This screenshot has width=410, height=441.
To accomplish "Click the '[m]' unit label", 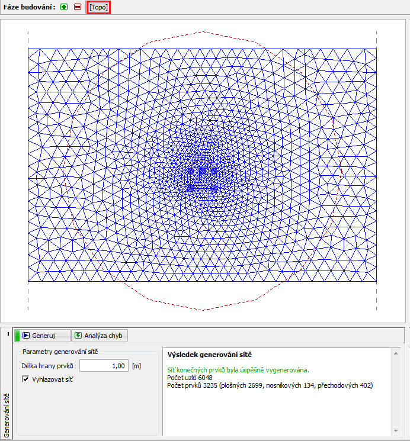I will point(136,366).
